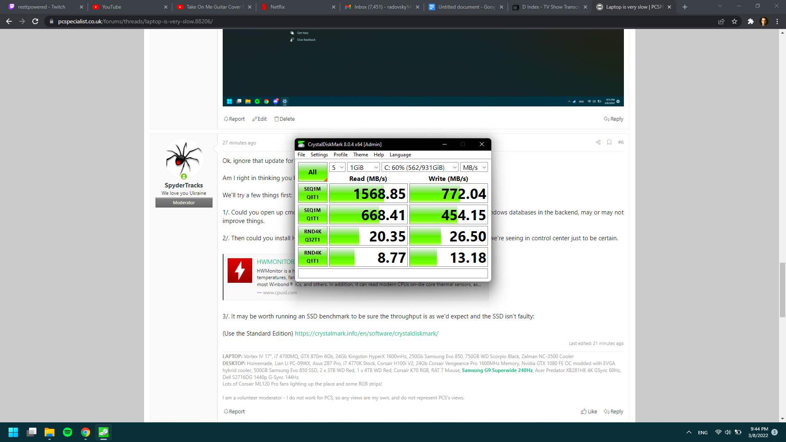
Task: Open the unit dropdown MB/s
Action: click(x=474, y=167)
